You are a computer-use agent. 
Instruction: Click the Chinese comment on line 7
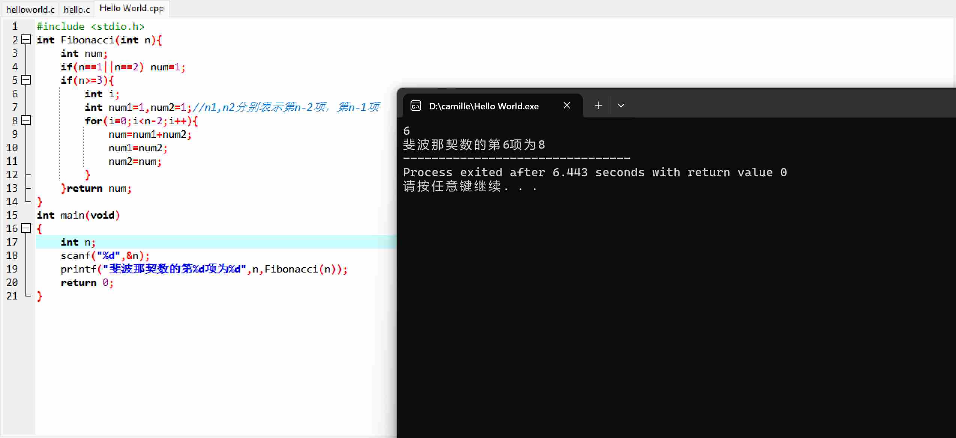tap(286, 107)
